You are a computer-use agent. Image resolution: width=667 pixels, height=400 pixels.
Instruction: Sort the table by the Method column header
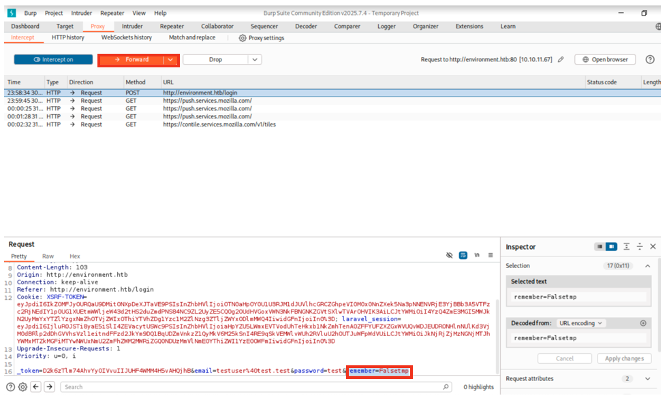coord(141,82)
